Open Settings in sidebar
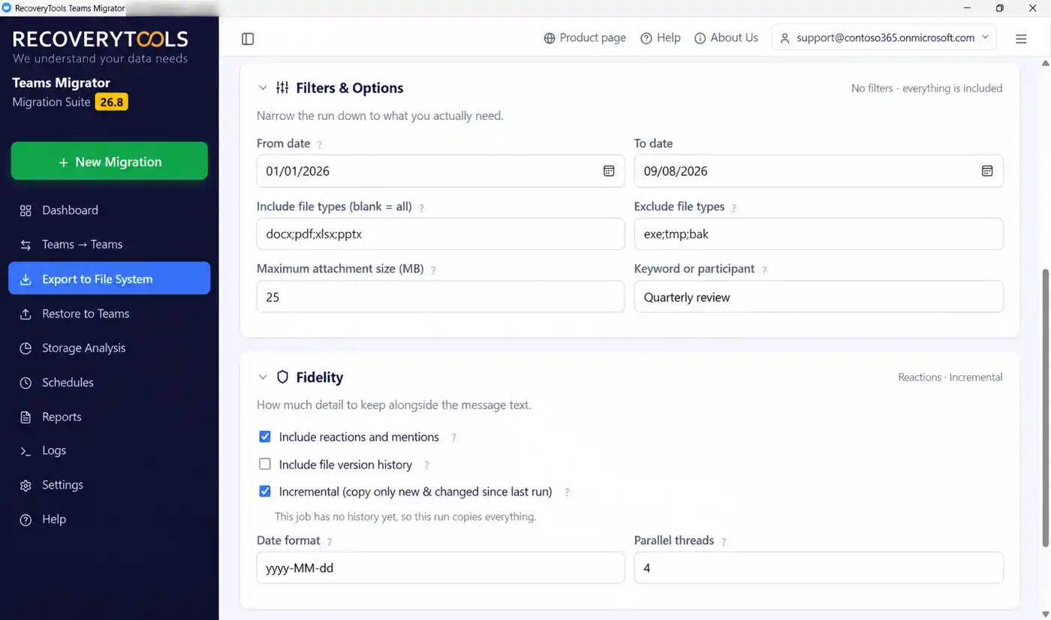Viewport: 1051px width, 620px height. click(x=109, y=485)
